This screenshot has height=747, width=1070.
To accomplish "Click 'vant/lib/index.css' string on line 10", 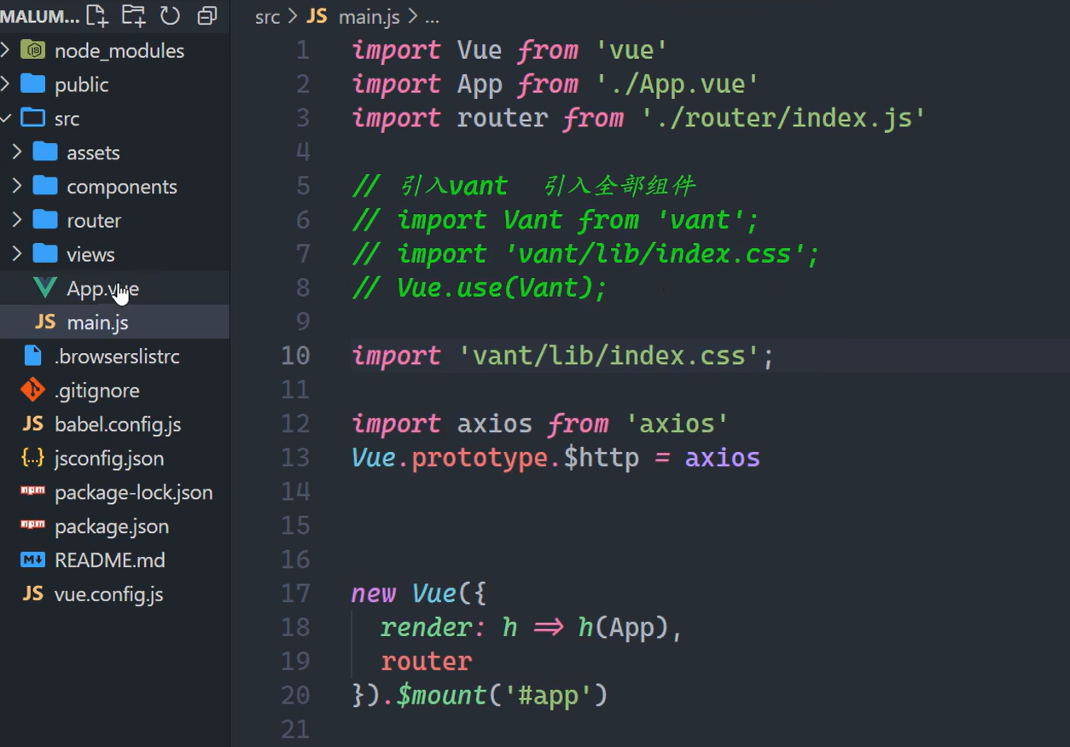I will point(608,356).
